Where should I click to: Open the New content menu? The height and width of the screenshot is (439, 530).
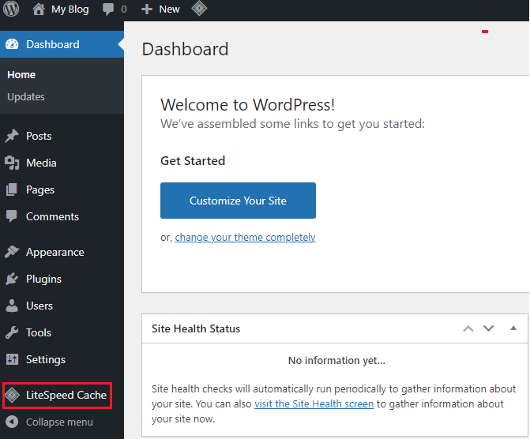[x=169, y=9]
